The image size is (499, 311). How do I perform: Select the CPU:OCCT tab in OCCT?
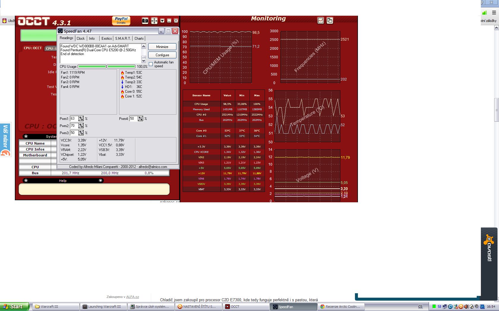pyautogui.click(x=33, y=48)
